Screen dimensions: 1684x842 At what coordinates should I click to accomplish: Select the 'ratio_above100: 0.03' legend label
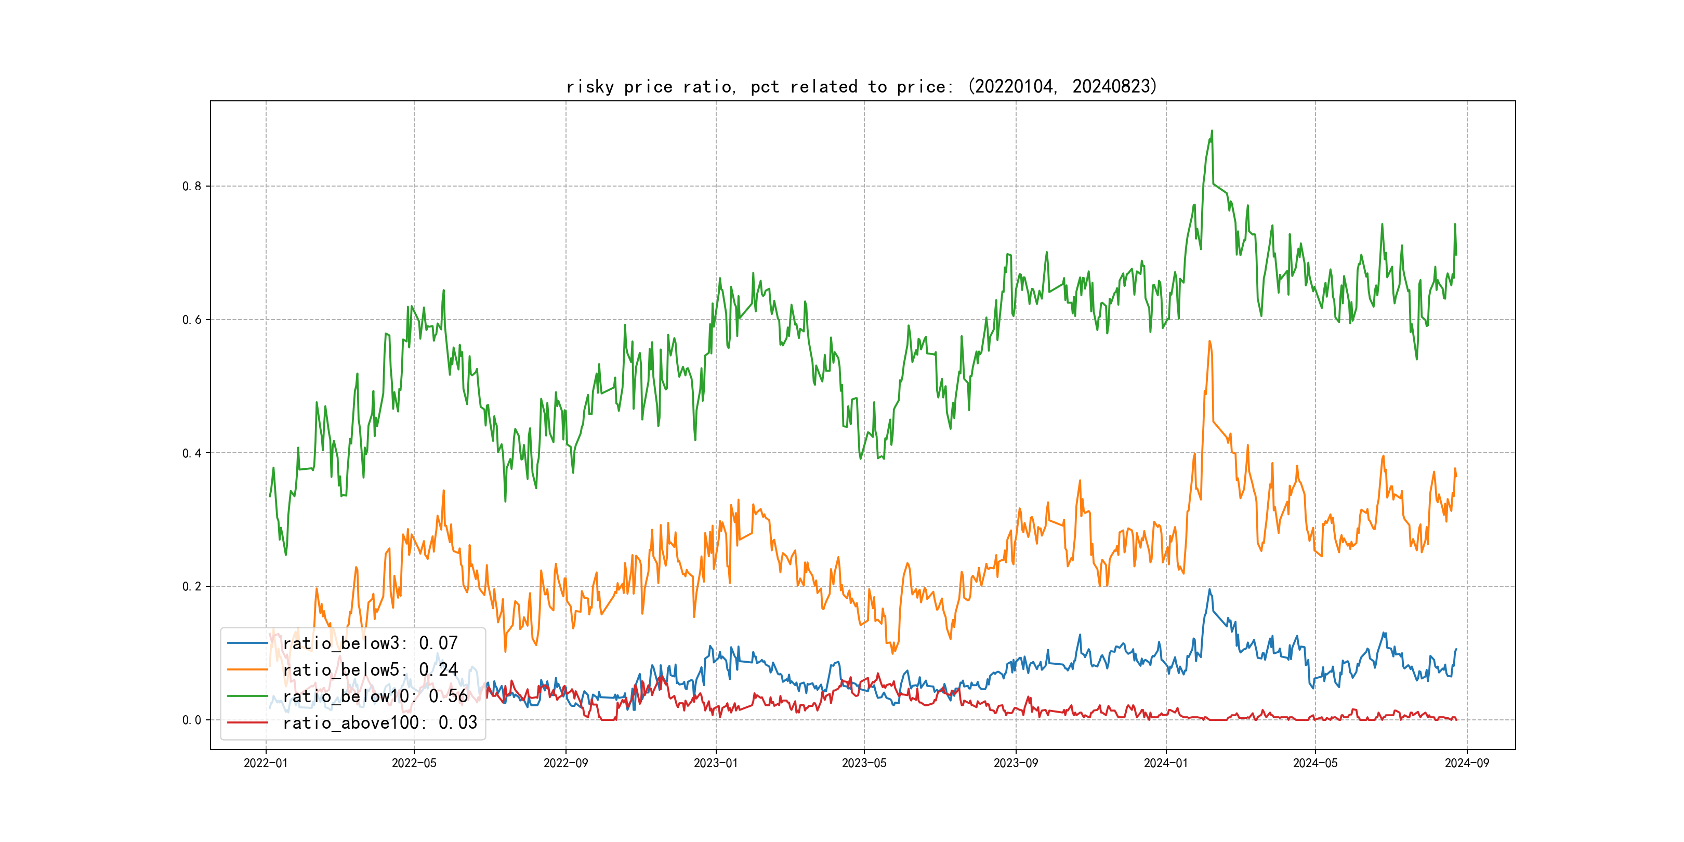tap(380, 722)
